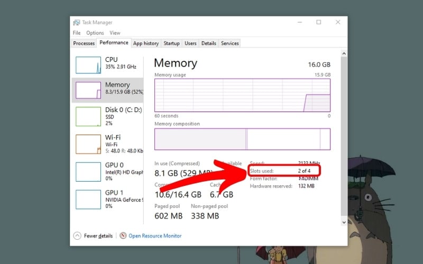Click the 10.6/16.4 GB committed value
The height and width of the screenshot is (264, 423).
pyautogui.click(x=178, y=194)
